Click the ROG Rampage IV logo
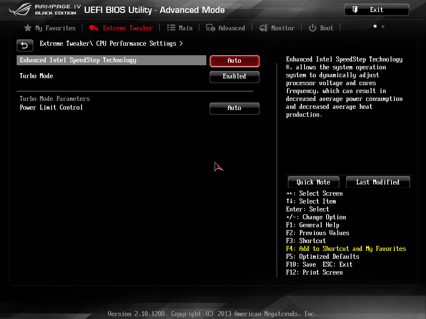This screenshot has width=426, height=319. [43, 9]
